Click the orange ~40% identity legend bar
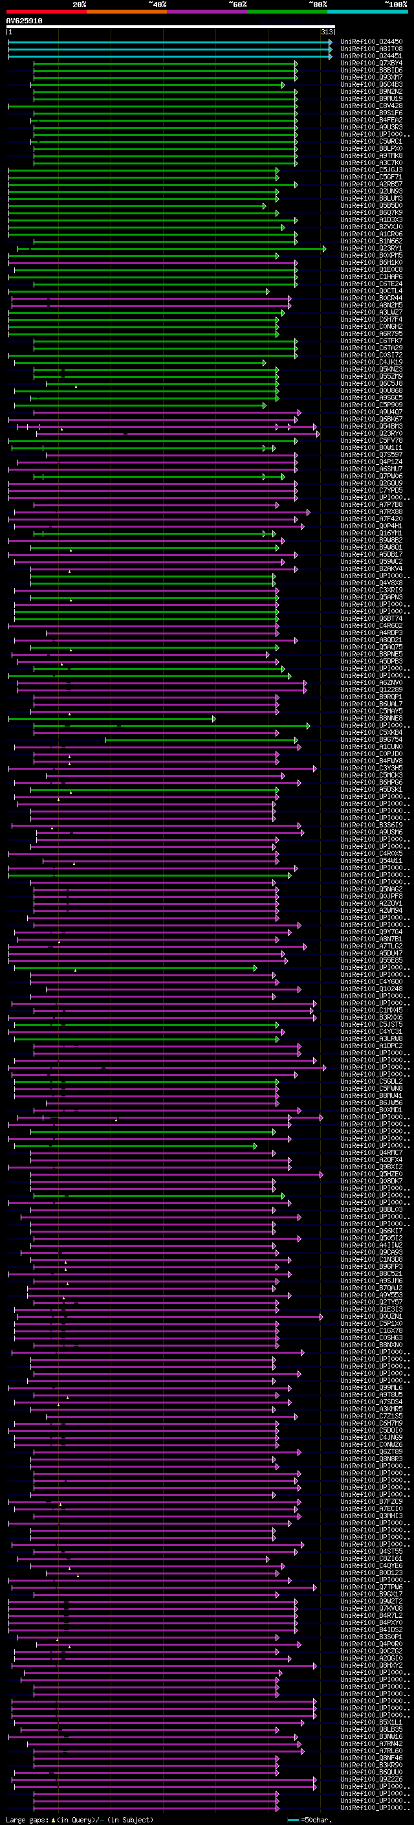This screenshot has width=414, height=1825. click(x=127, y=12)
